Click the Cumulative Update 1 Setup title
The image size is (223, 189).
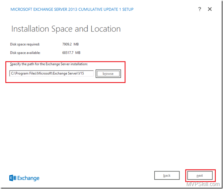72,9
